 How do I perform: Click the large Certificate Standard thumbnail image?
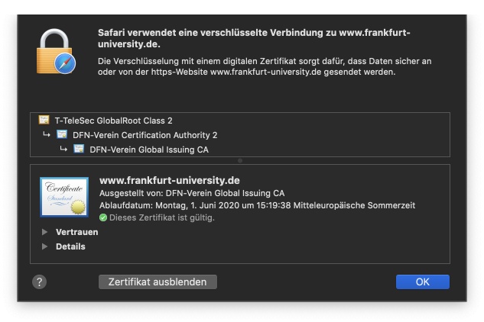click(64, 197)
